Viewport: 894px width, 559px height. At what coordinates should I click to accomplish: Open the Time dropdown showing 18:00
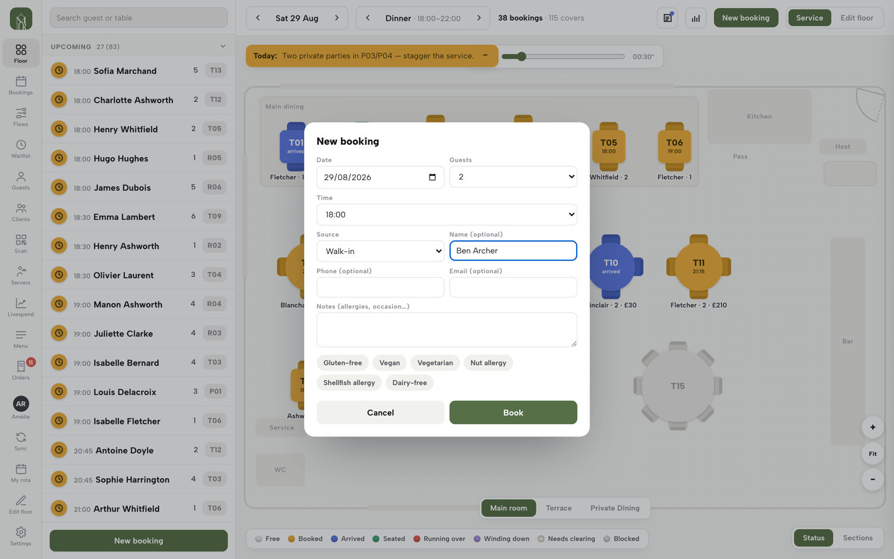447,215
